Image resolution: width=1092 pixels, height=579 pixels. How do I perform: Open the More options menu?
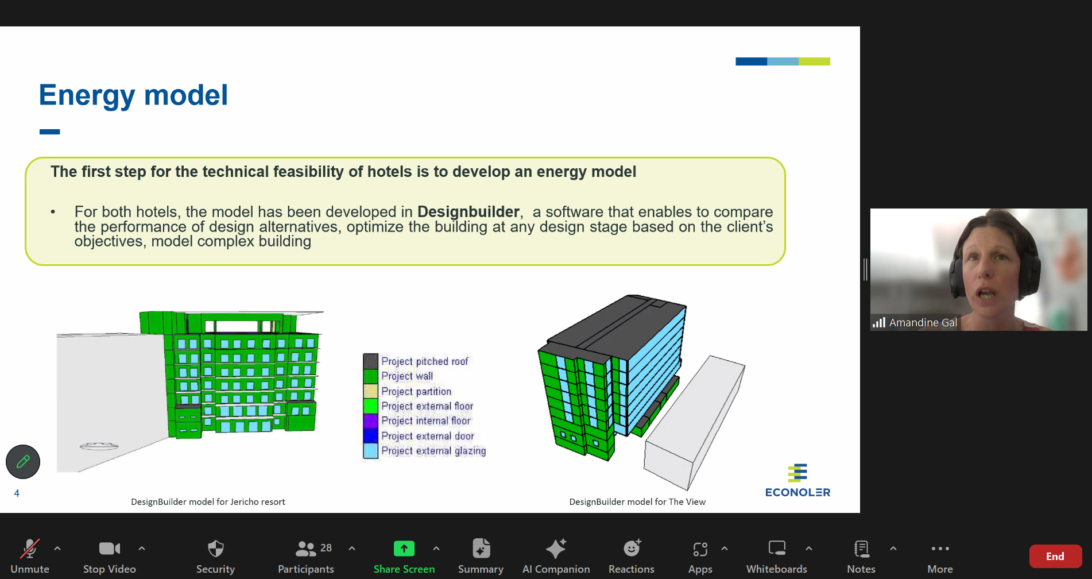[940, 549]
